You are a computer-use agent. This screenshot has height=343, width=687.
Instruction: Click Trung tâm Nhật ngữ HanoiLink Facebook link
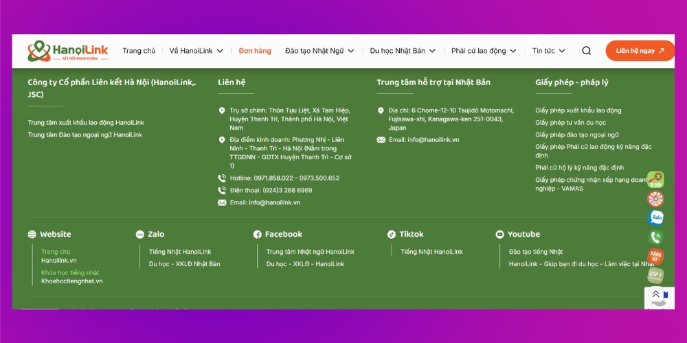click(310, 252)
